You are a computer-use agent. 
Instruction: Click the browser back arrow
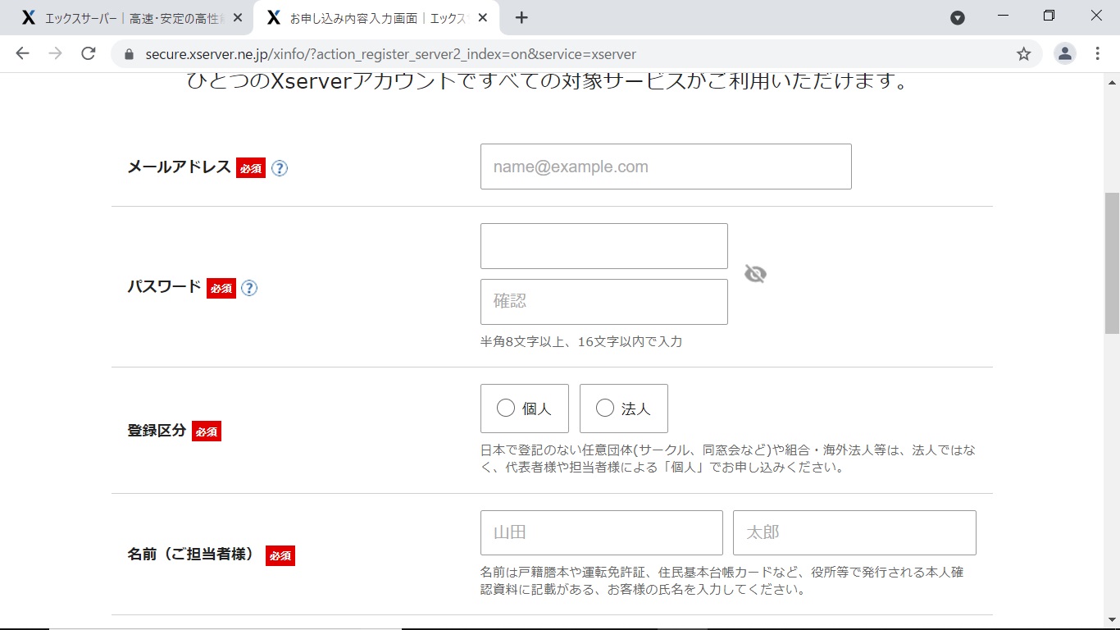[x=22, y=54]
